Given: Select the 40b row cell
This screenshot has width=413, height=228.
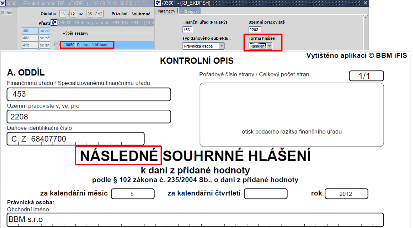Looking at the screenshot, I should pyautogui.click(x=30, y=31).
